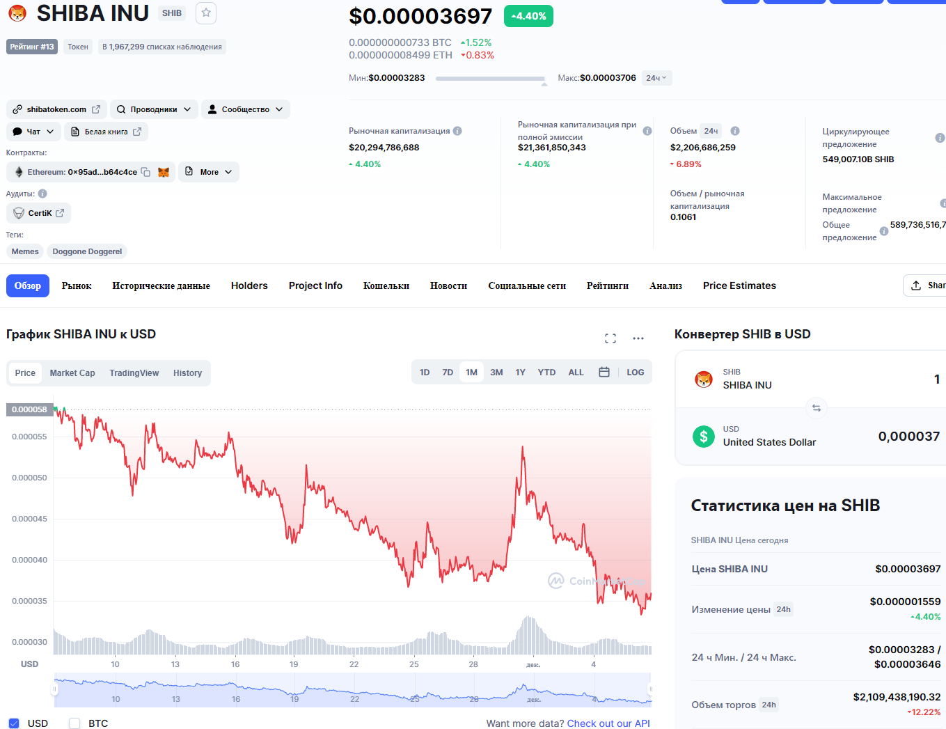
Task: Click the left handle of chart range slider
Action: click(54, 689)
